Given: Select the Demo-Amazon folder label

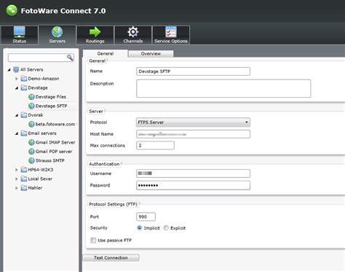Looking at the screenshot, I should pyautogui.click(x=44, y=79).
